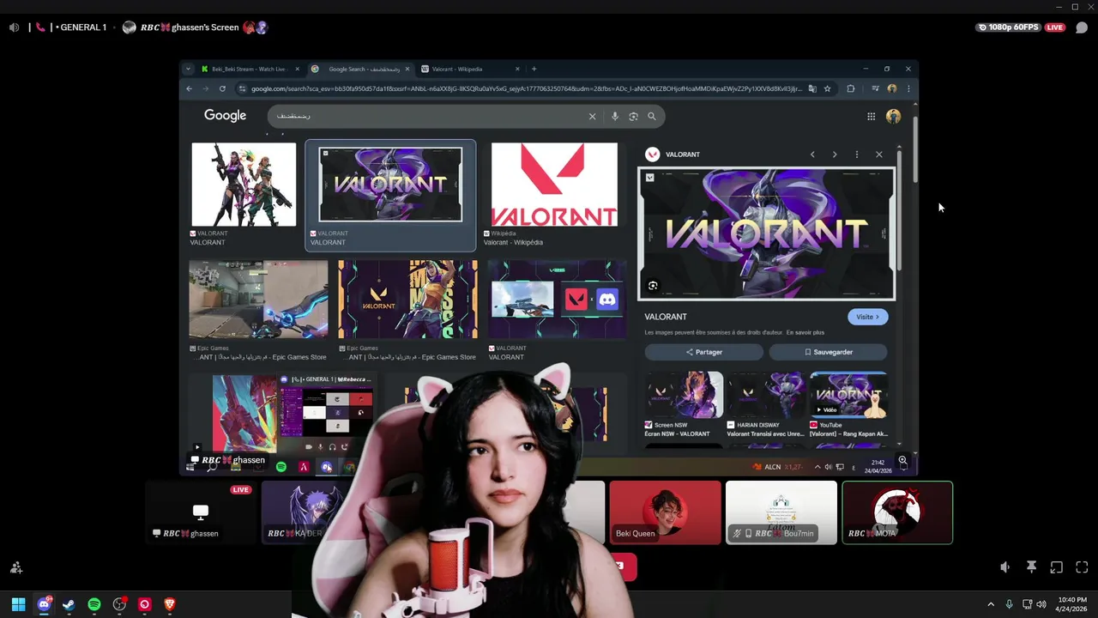
Task: Open the Chrome extensions puzzle icon
Action: 850,88
